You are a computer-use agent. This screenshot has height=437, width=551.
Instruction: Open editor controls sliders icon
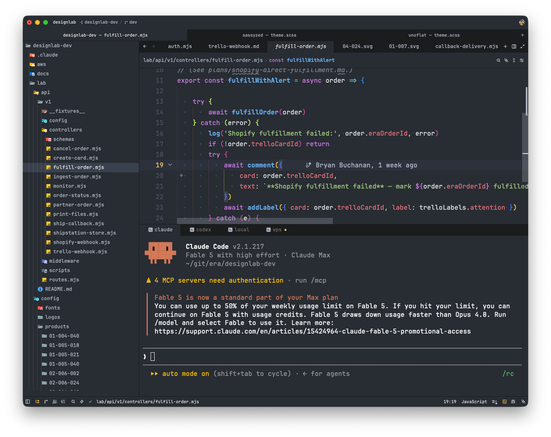(x=522, y=60)
